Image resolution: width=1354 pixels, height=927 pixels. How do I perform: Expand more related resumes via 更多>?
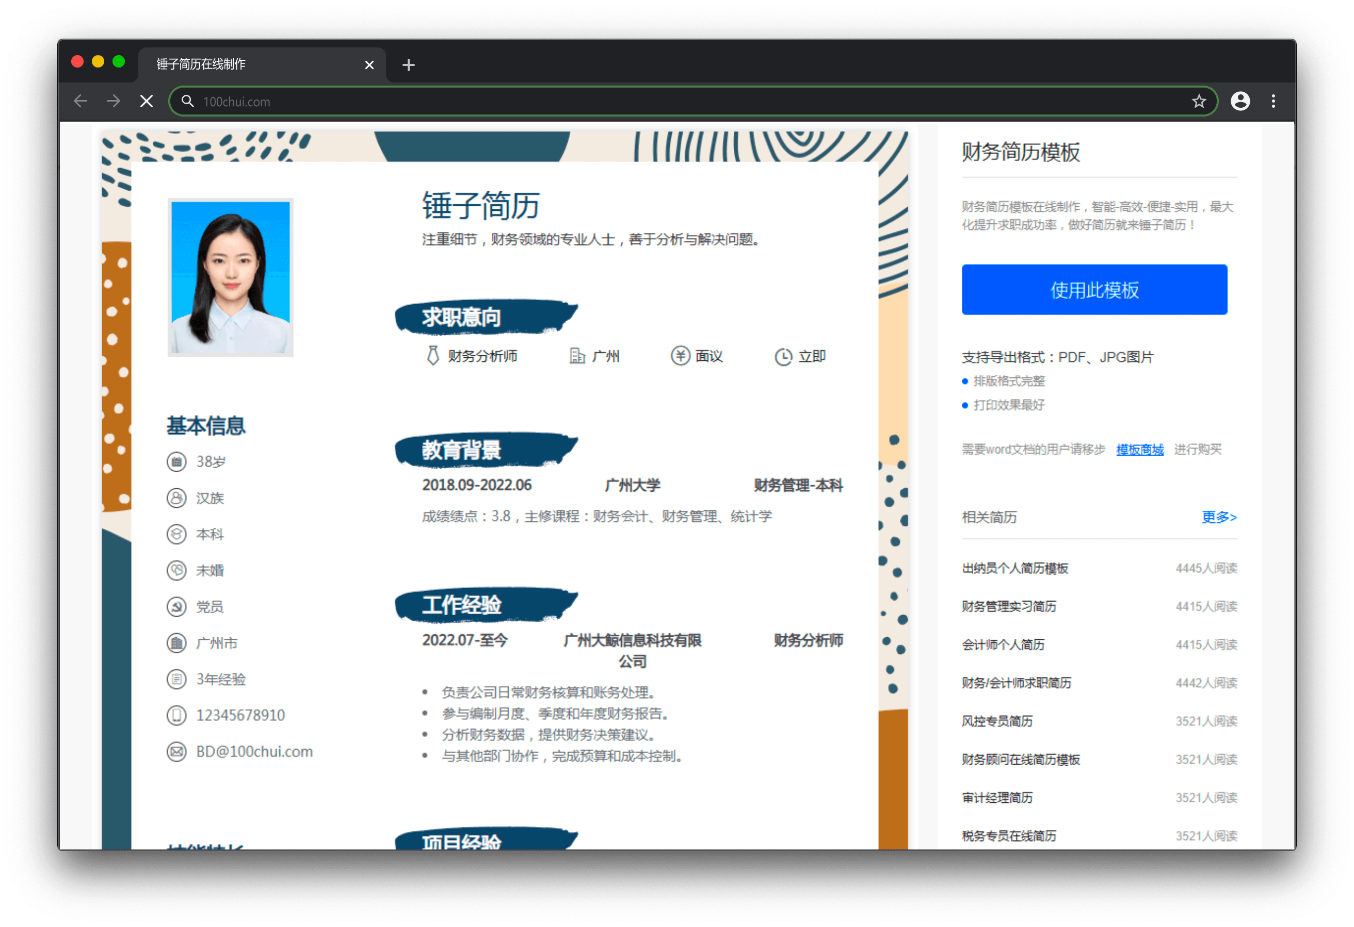click(x=1218, y=517)
